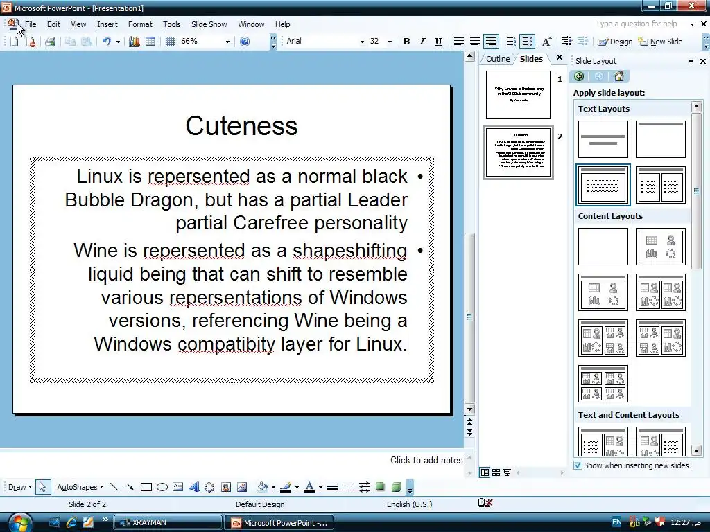This screenshot has height=532, width=710.
Task: Select the Rectangle drawing tool
Action: pos(146,487)
